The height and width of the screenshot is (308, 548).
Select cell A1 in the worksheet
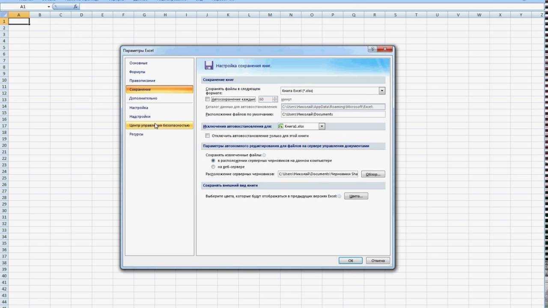[19, 21]
